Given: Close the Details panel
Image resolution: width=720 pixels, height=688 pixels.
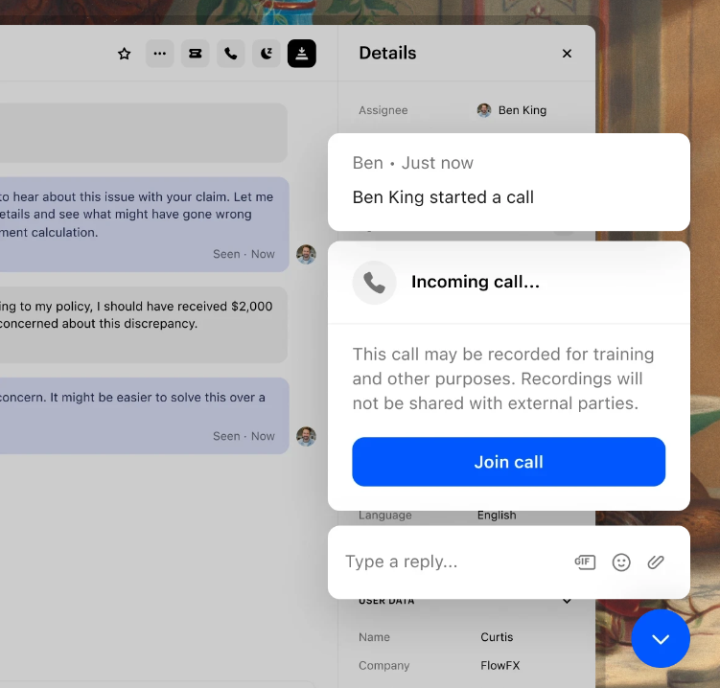Looking at the screenshot, I should click(567, 54).
